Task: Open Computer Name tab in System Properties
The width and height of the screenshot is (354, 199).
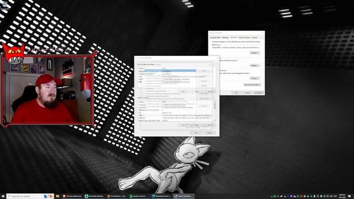Action: (x=215, y=38)
